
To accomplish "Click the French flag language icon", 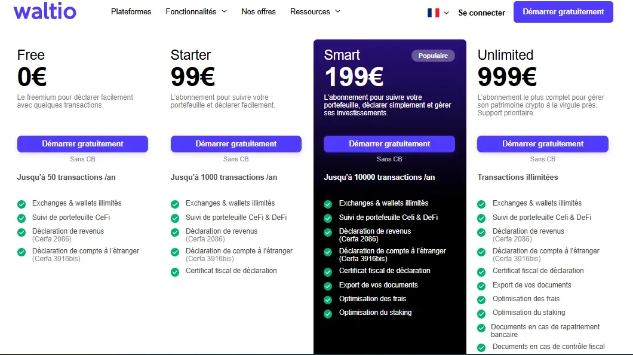I will pyautogui.click(x=433, y=13).
